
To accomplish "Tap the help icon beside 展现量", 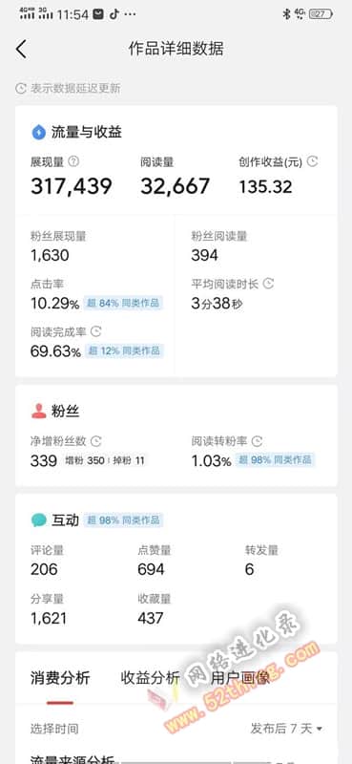I will coord(73,161).
